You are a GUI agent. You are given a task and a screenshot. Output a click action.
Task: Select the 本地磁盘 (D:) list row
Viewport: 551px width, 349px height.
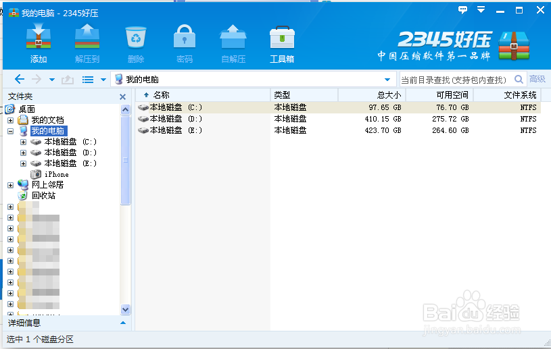click(339, 119)
